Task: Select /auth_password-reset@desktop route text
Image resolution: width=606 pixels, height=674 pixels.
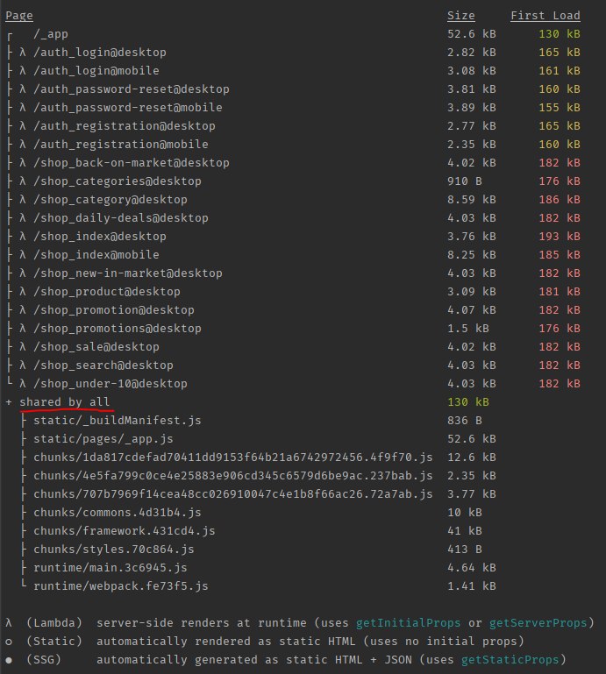Action: [x=132, y=89]
